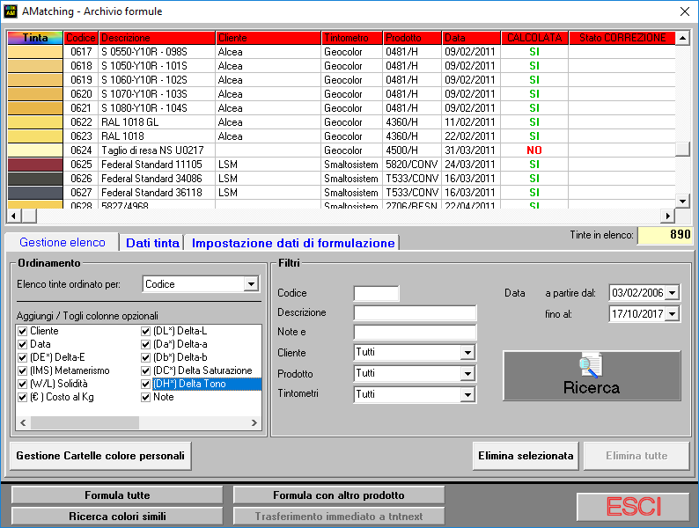Toggle the (Da*) Delta-a checkbox
Screen dimensions: 699x528
point(145,344)
